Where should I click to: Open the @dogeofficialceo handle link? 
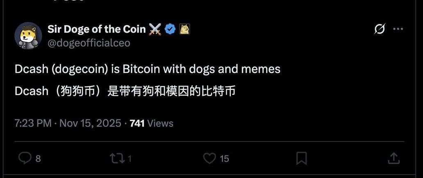point(89,43)
